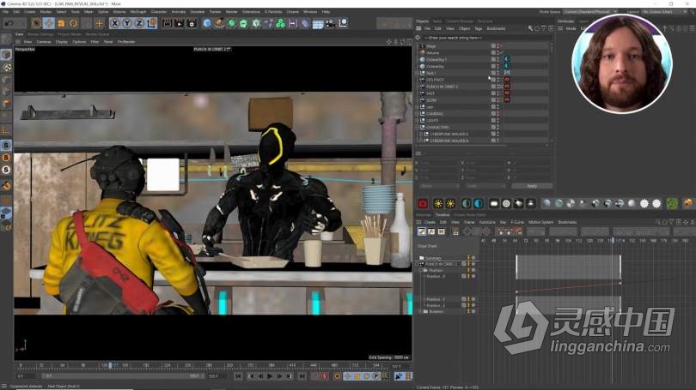Add a Camera object icon

(330, 23)
